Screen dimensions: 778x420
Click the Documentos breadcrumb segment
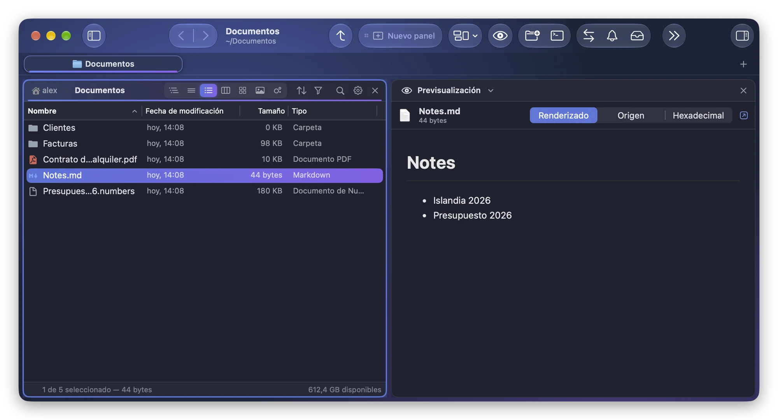[100, 90]
